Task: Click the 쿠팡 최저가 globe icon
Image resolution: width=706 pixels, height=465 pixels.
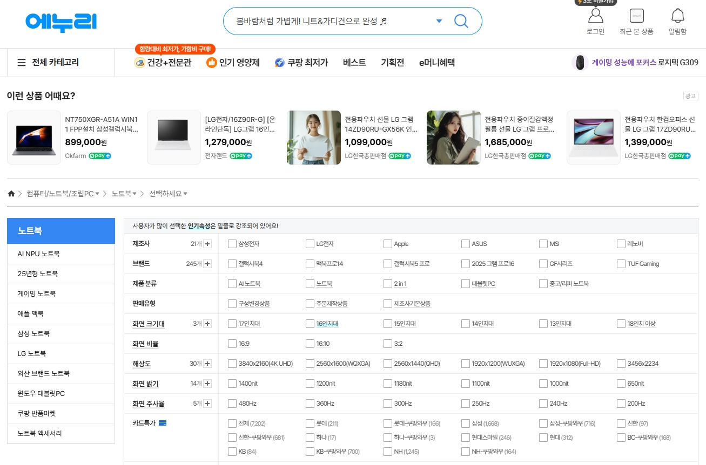Action: (x=280, y=61)
